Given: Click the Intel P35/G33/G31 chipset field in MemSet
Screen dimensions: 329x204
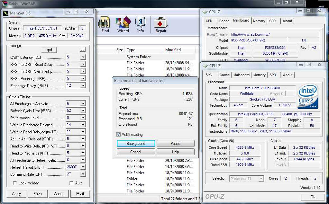Looking at the screenshot, I should point(42,28).
